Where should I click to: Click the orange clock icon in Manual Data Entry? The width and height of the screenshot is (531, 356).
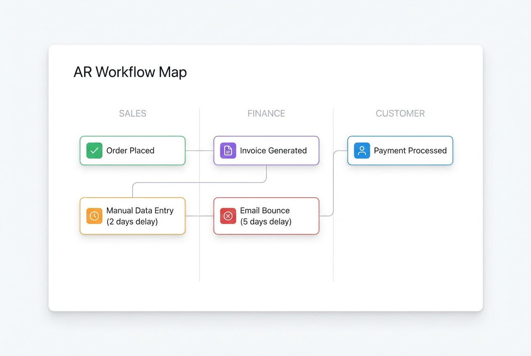94,216
